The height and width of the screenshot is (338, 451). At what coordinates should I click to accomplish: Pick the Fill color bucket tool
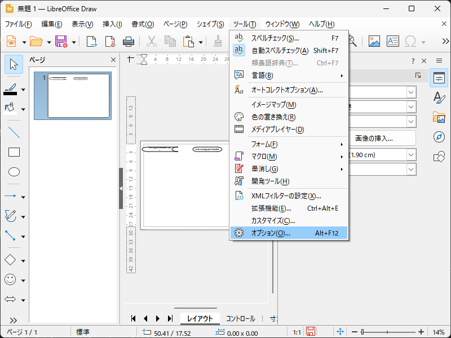(10, 109)
